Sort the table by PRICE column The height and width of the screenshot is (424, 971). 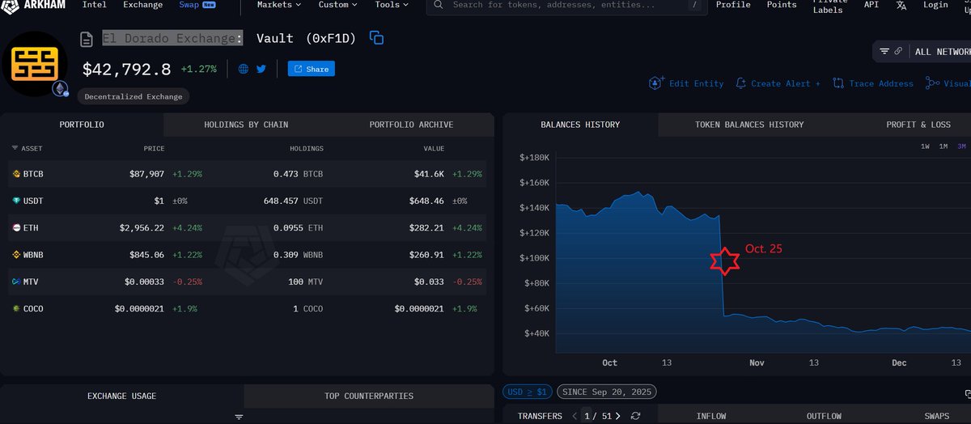(x=155, y=149)
